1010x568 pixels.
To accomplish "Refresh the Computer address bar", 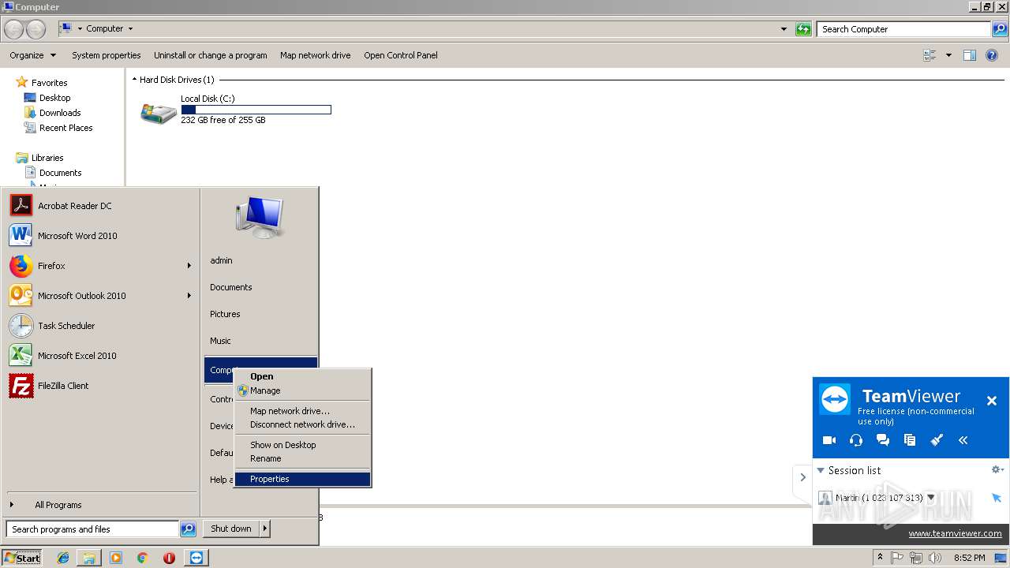I will [803, 29].
